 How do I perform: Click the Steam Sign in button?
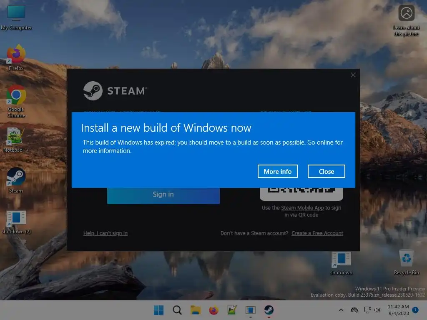coord(163,195)
